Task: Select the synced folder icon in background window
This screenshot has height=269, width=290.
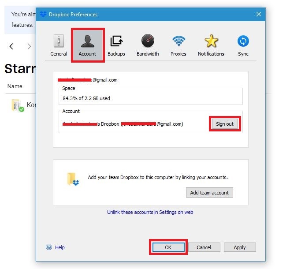Action: [18, 105]
